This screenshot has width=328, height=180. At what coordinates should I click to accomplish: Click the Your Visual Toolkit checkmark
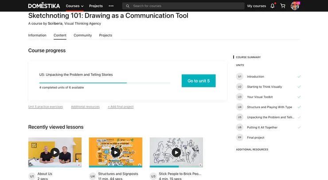tap(299, 97)
